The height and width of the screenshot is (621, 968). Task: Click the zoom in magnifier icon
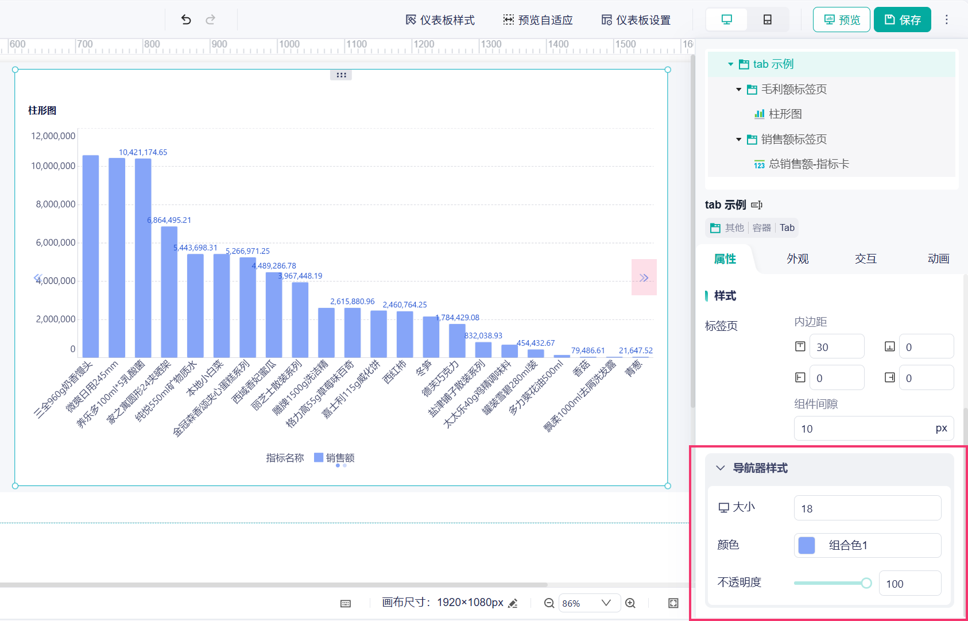(x=630, y=603)
